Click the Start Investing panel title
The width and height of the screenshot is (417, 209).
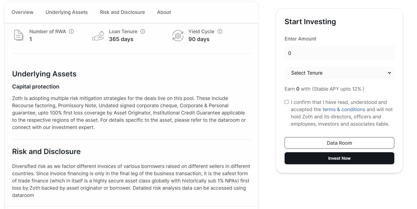[x=310, y=22]
